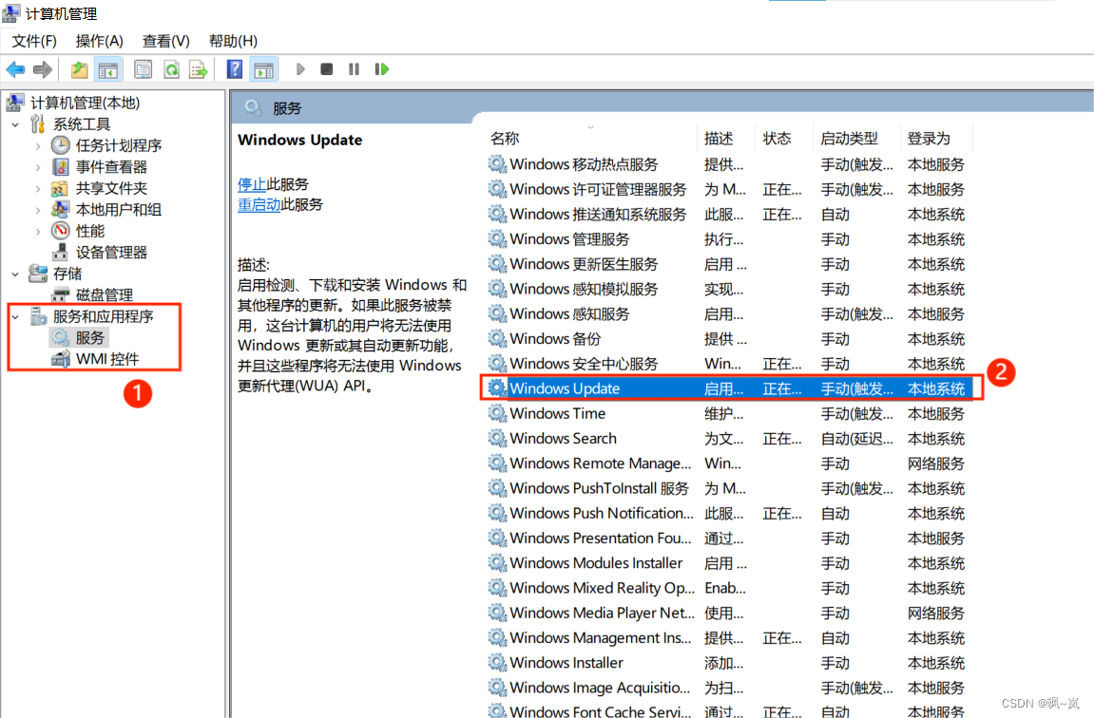Click gear icon of Windows Remote Manage...

pos(497,463)
